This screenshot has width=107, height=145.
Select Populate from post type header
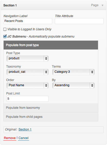51,45
